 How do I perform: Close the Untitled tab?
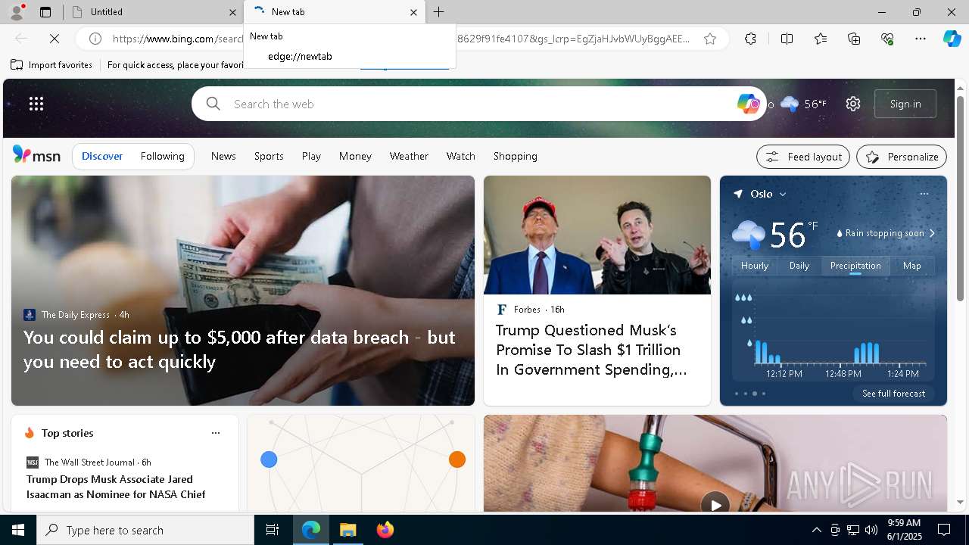[232, 12]
